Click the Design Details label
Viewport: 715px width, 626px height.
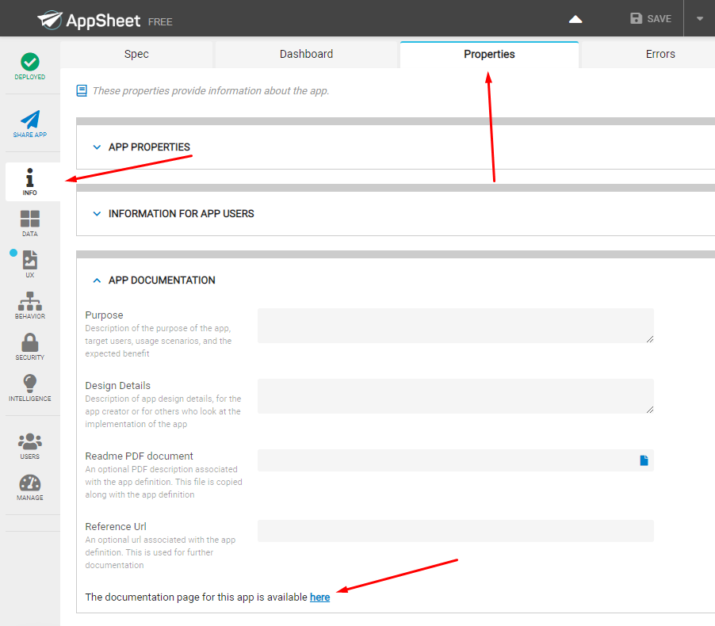pos(117,386)
